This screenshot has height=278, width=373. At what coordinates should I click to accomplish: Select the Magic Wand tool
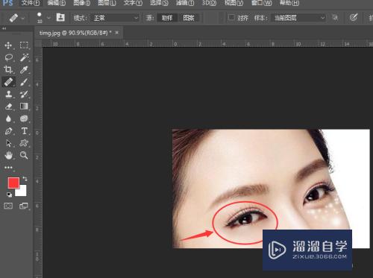[24, 57]
